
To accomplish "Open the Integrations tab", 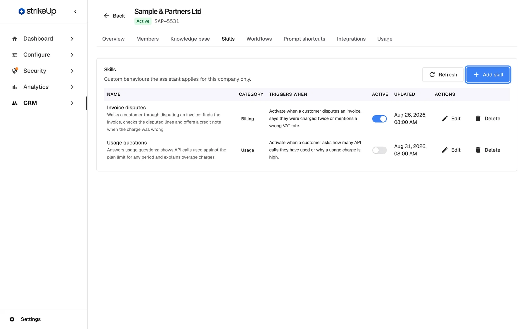I will [351, 39].
